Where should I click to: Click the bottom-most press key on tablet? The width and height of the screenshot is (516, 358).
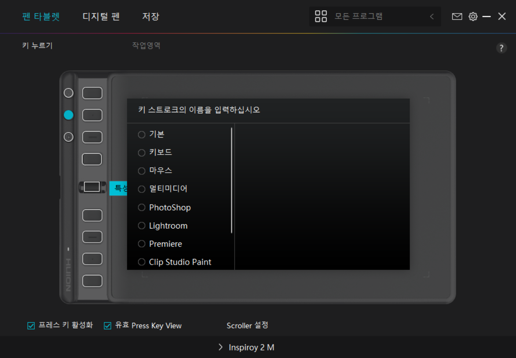point(92,281)
